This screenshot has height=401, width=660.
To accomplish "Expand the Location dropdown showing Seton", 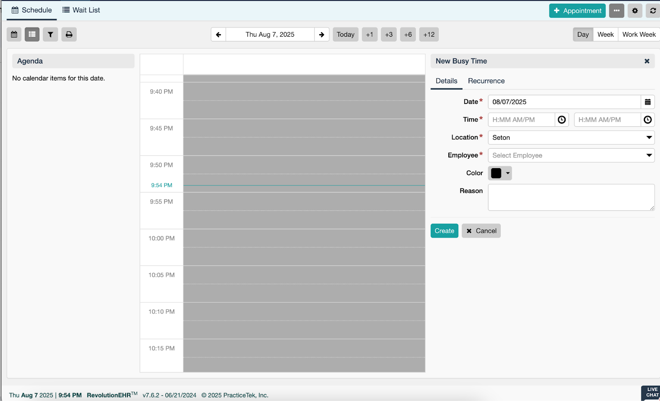I will coord(571,138).
